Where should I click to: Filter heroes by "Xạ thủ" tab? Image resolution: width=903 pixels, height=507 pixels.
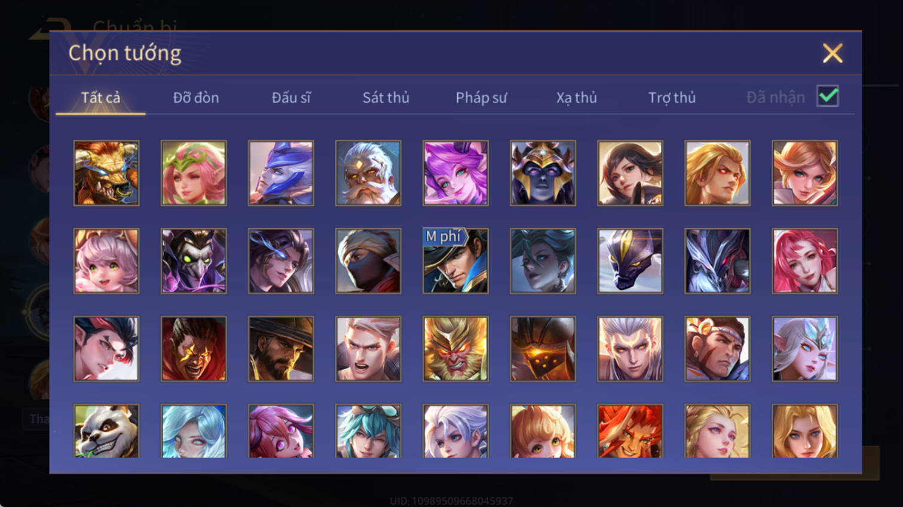pyautogui.click(x=577, y=97)
